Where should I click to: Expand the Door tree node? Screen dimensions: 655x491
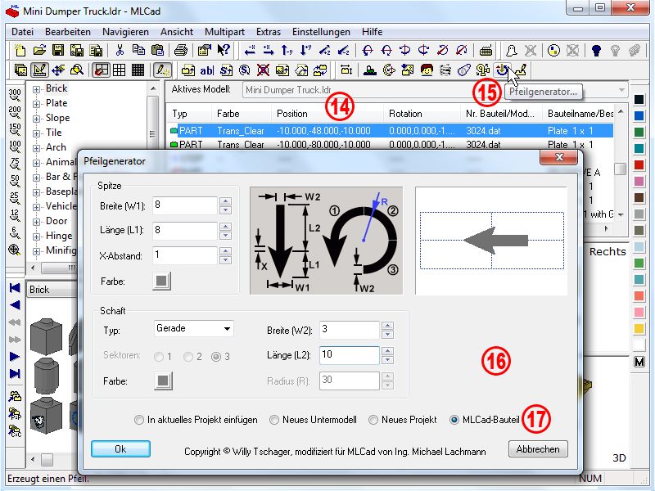pyautogui.click(x=36, y=222)
